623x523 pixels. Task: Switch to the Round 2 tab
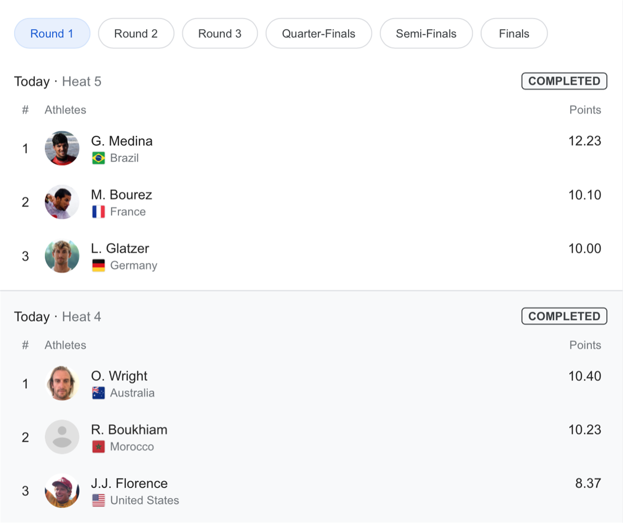(136, 34)
